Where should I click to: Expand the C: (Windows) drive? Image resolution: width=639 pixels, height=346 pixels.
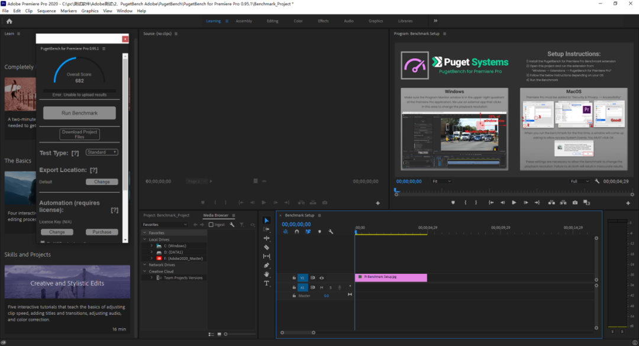click(x=151, y=245)
